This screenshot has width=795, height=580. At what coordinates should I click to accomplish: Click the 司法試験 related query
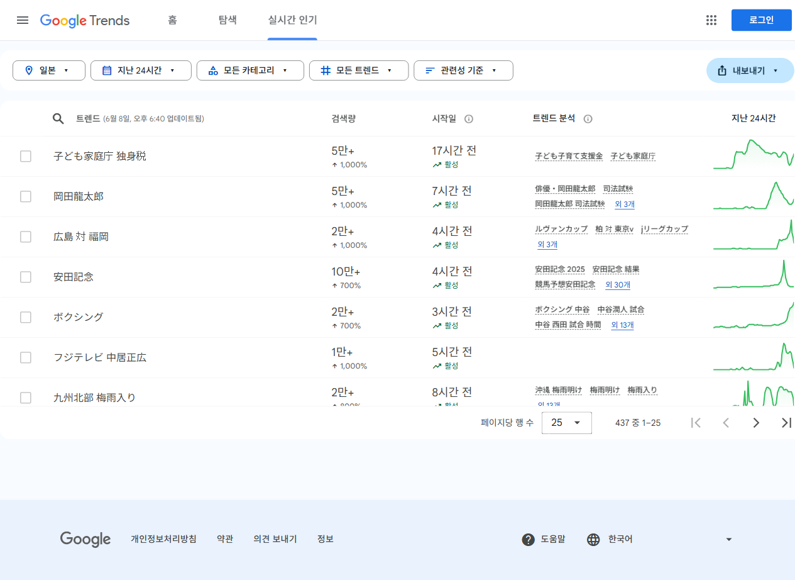(618, 189)
